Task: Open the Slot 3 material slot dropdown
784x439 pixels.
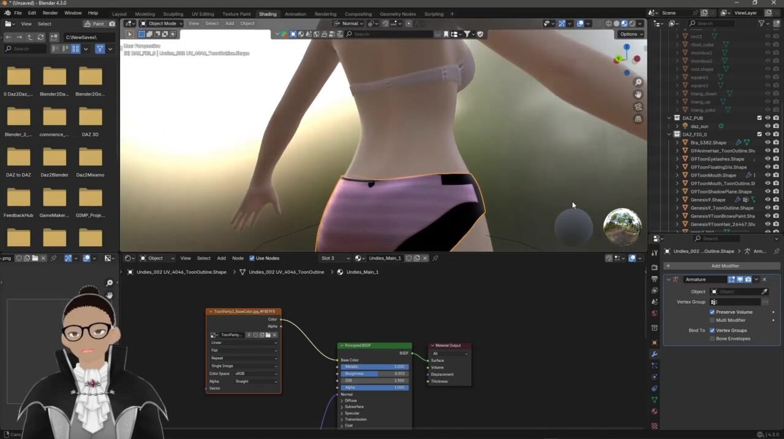Action: (x=335, y=258)
